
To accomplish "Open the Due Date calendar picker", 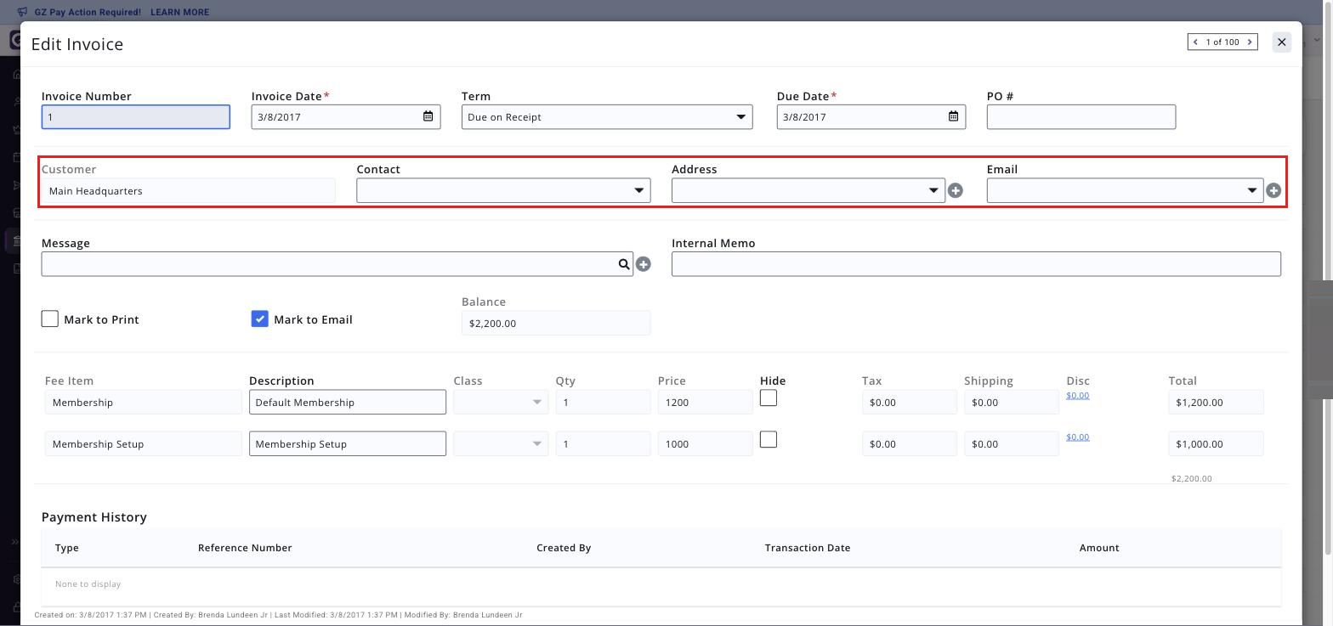I will (954, 116).
